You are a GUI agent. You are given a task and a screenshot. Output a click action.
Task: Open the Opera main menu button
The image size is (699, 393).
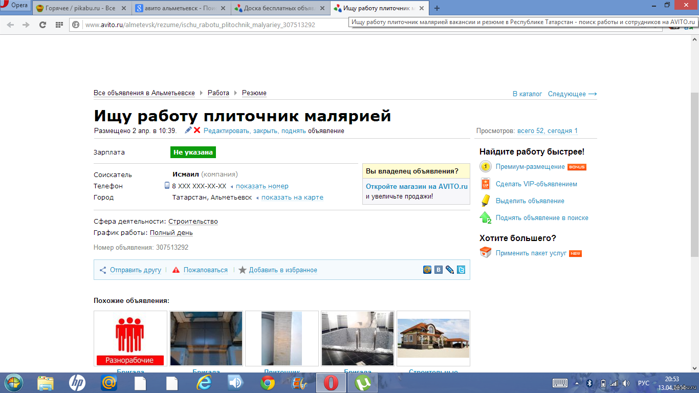click(15, 6)
